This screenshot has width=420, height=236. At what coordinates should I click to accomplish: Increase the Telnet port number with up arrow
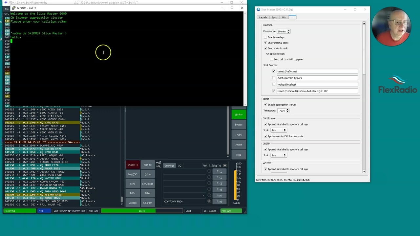pos(287,110)
